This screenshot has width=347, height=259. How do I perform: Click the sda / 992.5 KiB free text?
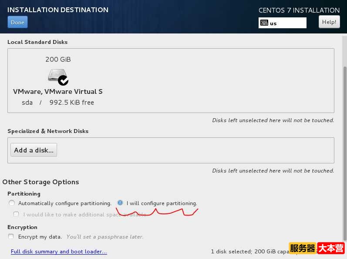point(58,103)
